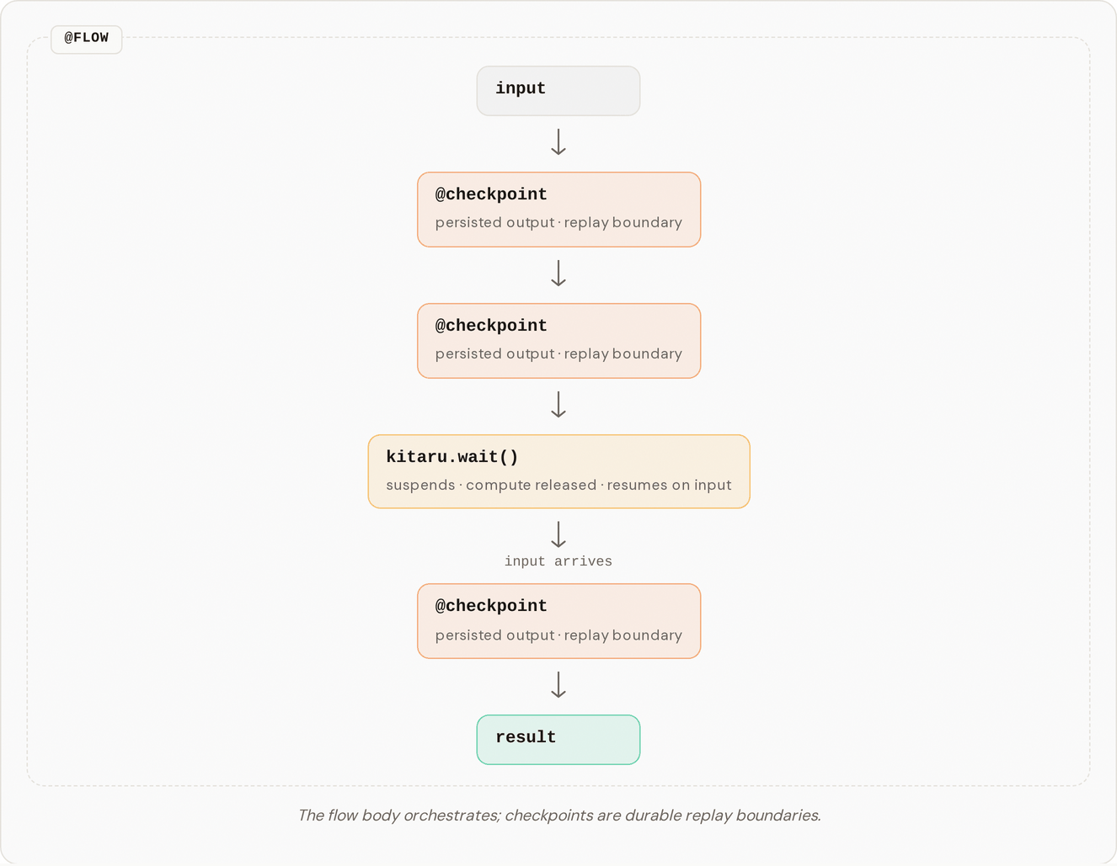Click the @FLOW label tag

(86, 39)
